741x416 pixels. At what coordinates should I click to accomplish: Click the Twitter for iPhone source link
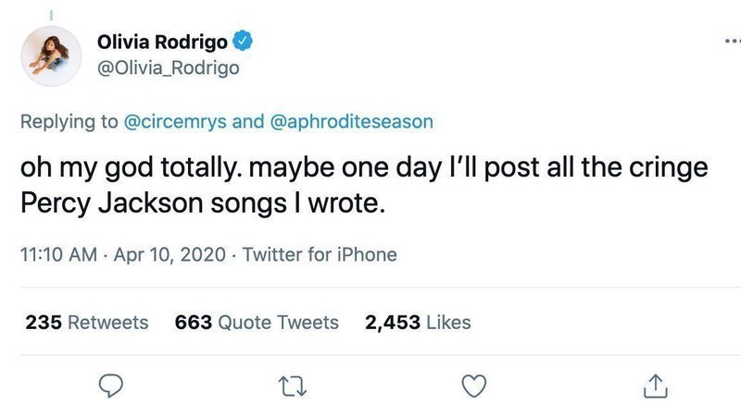click(320, 254)
